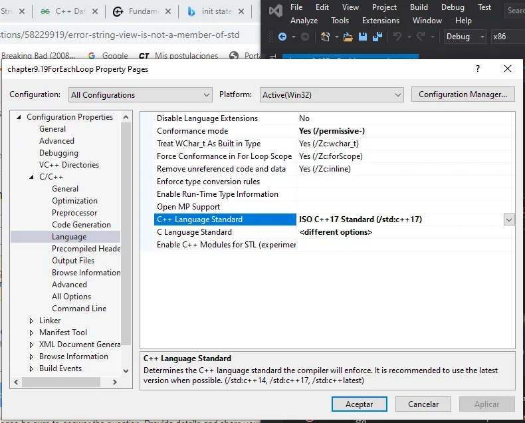This screenshot has height=423, width=525.
Task: Select VC++ Directories in the tree
Action: [x=69, y=165]
